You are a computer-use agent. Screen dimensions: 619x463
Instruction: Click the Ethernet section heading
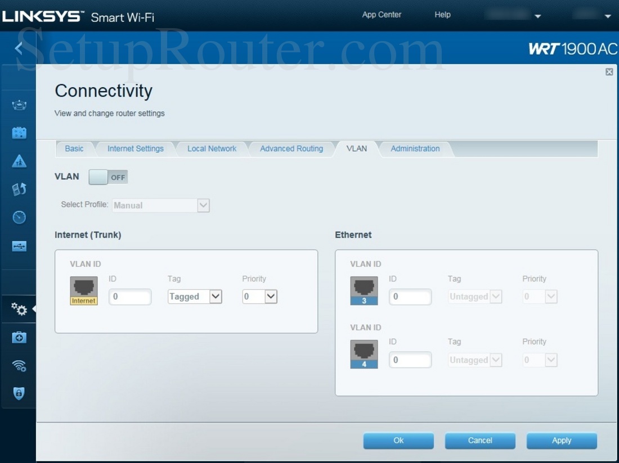pos(353,235)
